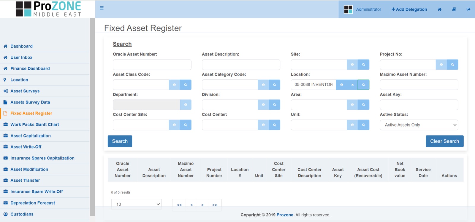475x222 pixels.
Task: Open the book/manual icon in header
Action: (x=454, y=9)
